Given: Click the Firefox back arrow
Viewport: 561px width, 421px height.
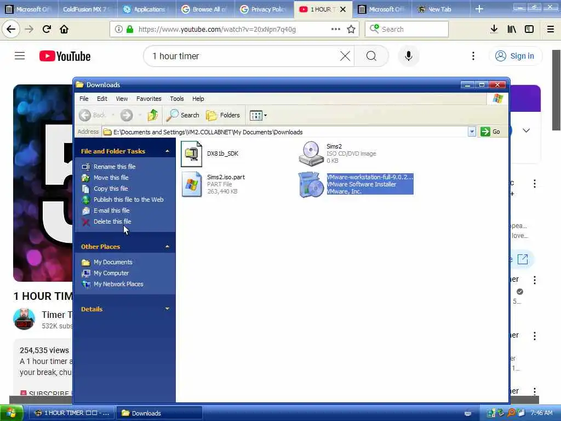Looking at the screenshot, I should (11, 29).
